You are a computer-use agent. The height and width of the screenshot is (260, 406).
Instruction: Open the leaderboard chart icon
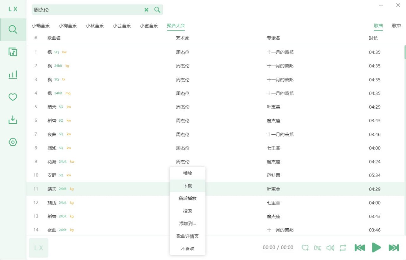(13, 75)
